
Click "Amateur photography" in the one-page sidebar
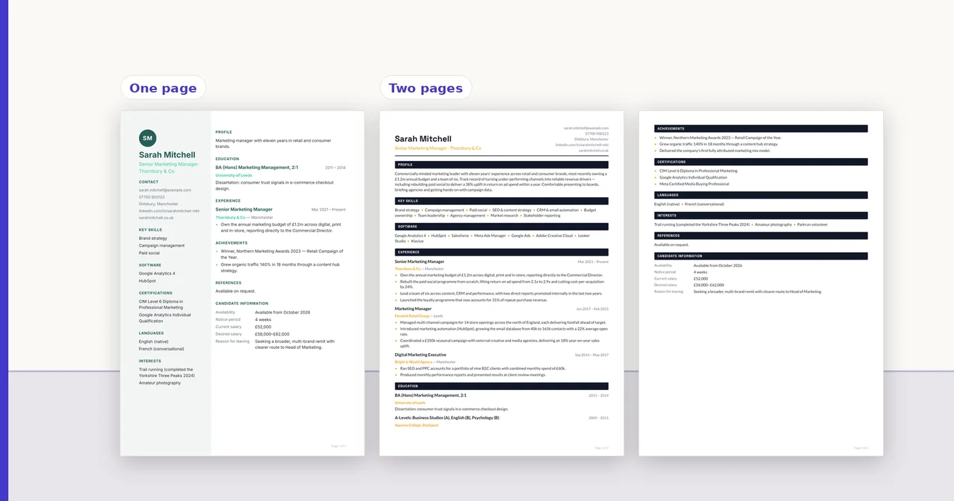pos(160,383)
